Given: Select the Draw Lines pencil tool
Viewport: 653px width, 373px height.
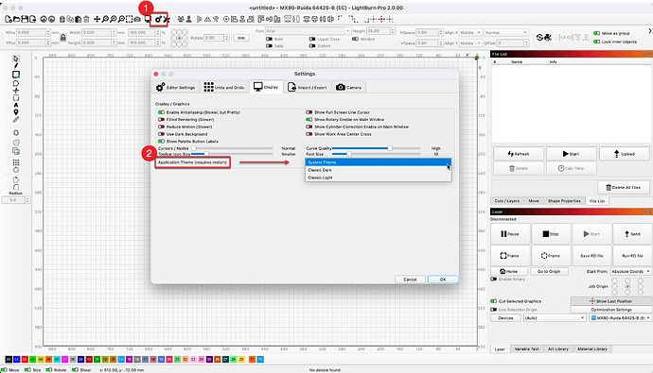Looking at the screenshot, I should (x=16, y=66).
